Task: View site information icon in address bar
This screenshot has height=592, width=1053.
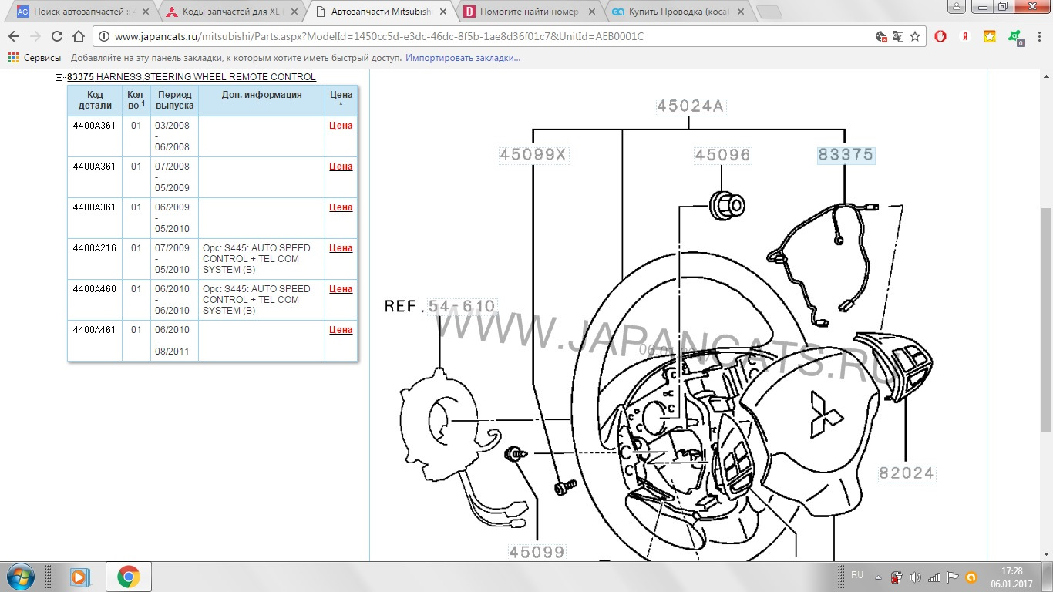Action: (104, 36)
